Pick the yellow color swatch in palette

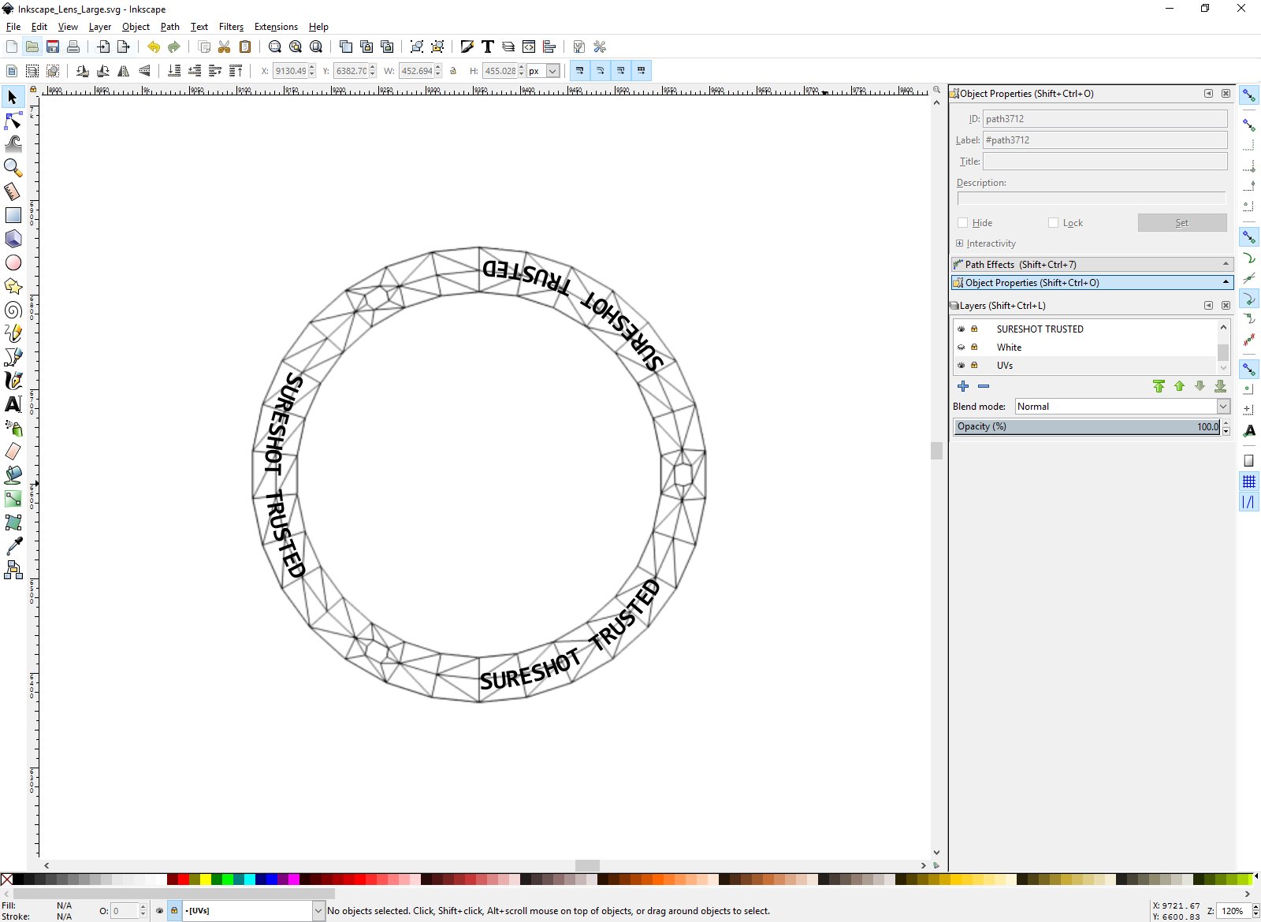[x=206, y=879]
